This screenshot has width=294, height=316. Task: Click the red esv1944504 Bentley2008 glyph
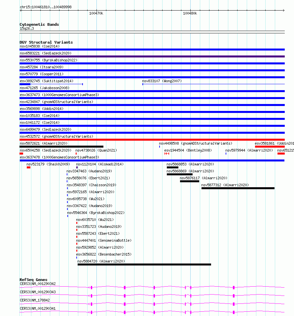pos(167,154)
